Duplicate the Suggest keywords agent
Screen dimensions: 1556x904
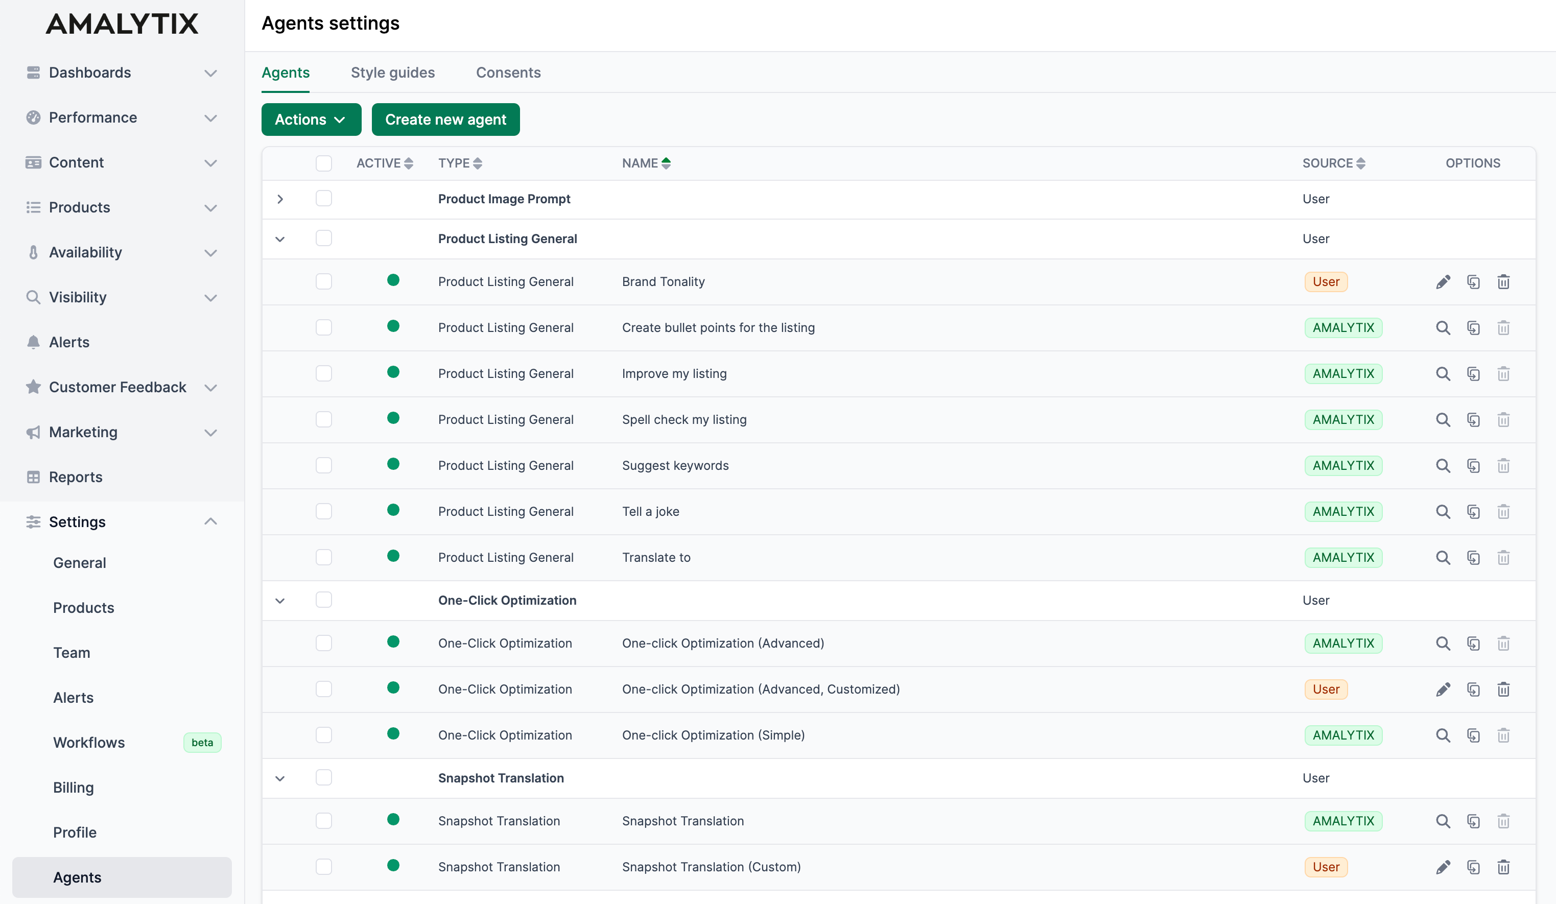pyautogui.click(x=1473, y=465)
